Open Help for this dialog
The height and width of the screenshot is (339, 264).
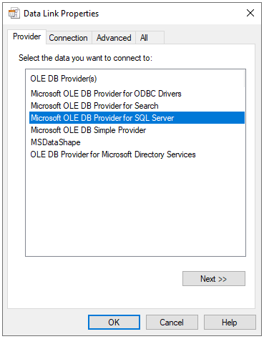coord(230,322)
